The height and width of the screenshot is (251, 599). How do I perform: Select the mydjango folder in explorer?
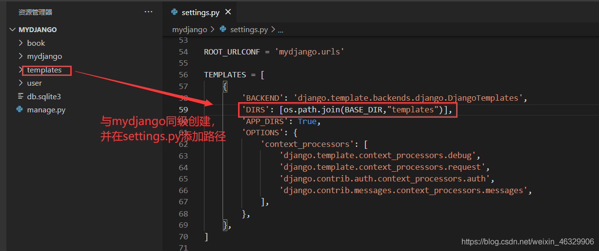pyautogui.click(x=44, y=56)
